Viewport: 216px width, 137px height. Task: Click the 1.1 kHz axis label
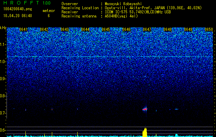2,45
